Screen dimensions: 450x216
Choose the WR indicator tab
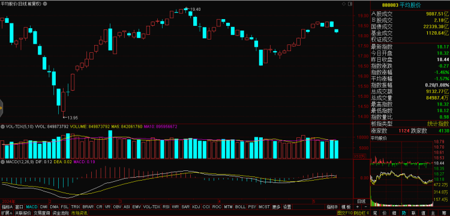click(x=175, y=206)
